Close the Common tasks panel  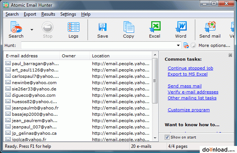click(230, 55)
